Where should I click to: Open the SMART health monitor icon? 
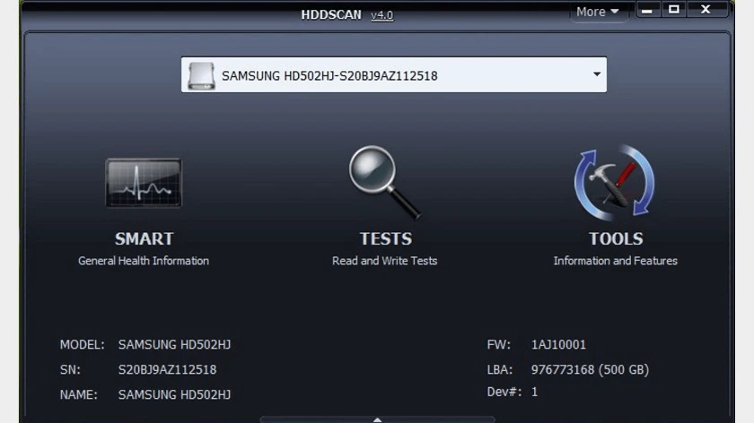pos(144,183)
